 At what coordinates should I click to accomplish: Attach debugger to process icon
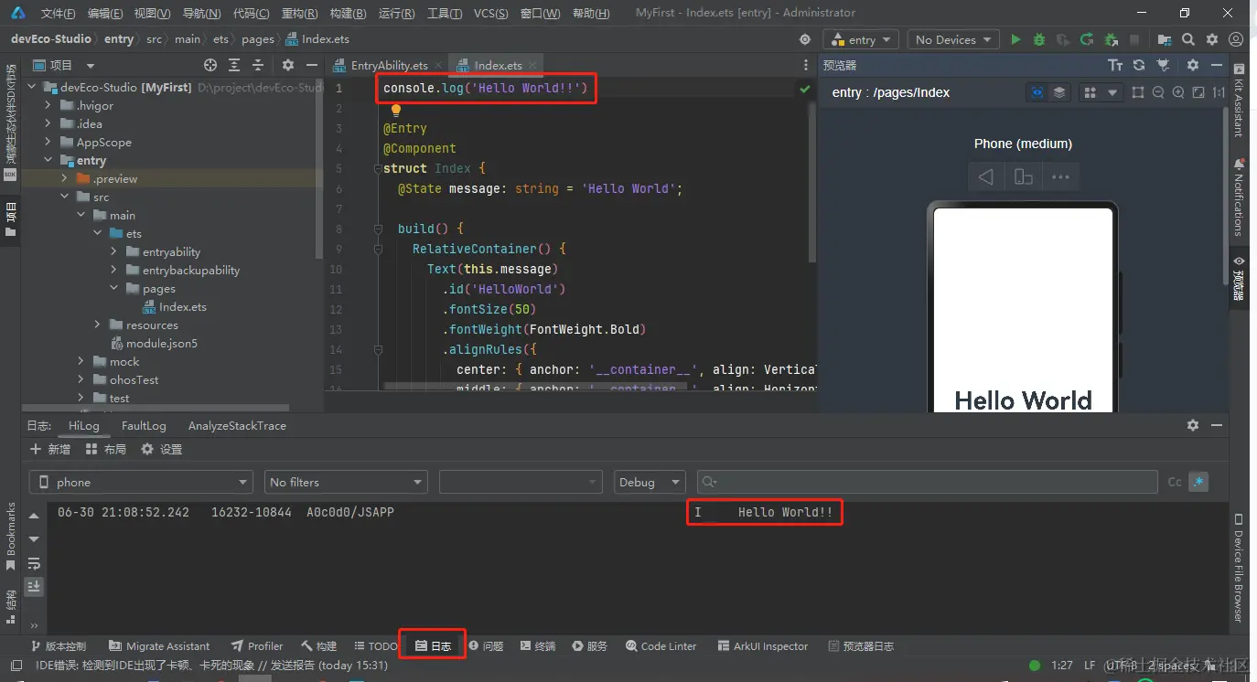point(1112,39)
